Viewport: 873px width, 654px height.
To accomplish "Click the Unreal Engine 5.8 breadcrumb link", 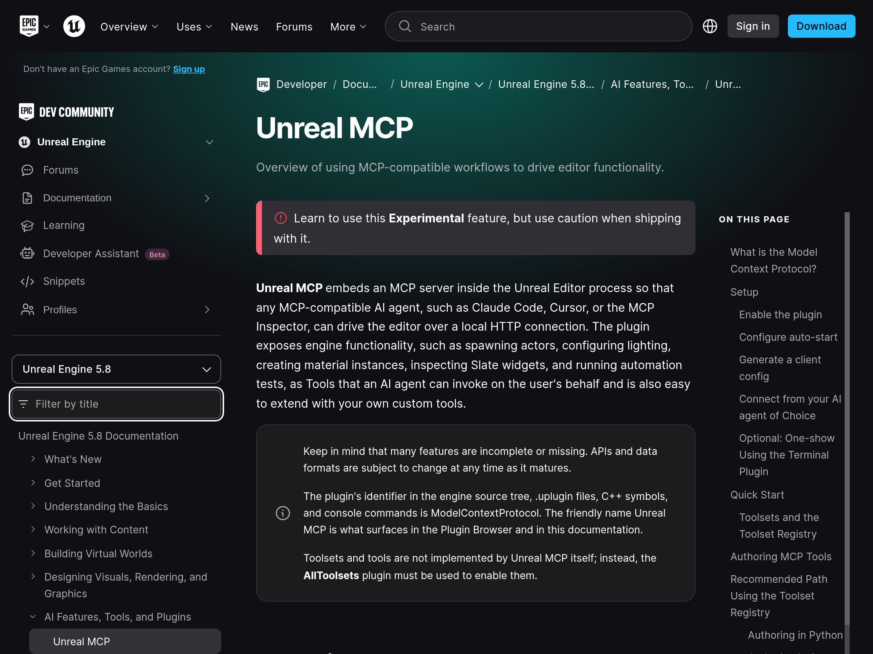I will (x=546, y=84).
